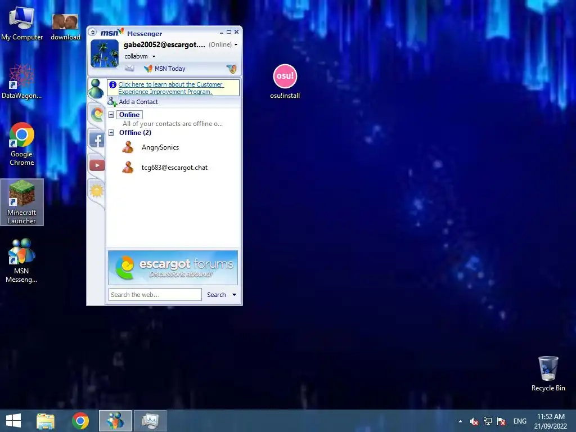This screenshot has height=432, width=576.
Task: Click the muted volume tray icon
Action: (x=474, y=421)
